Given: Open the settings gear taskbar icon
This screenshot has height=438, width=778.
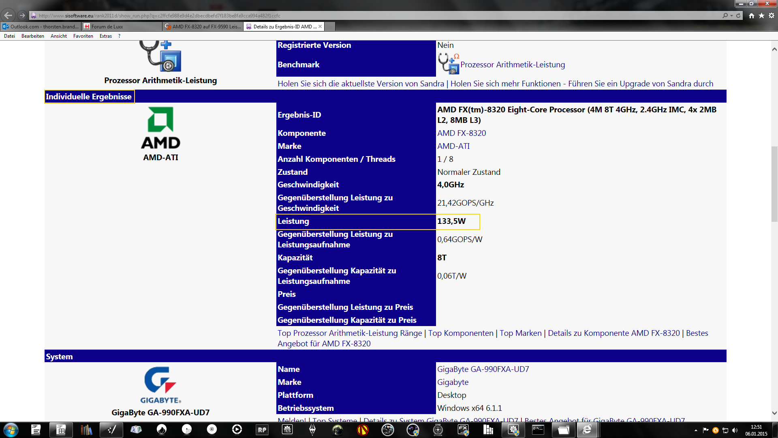Looking at the screenshot, I should pyautogui.click(x=513, y=429).
